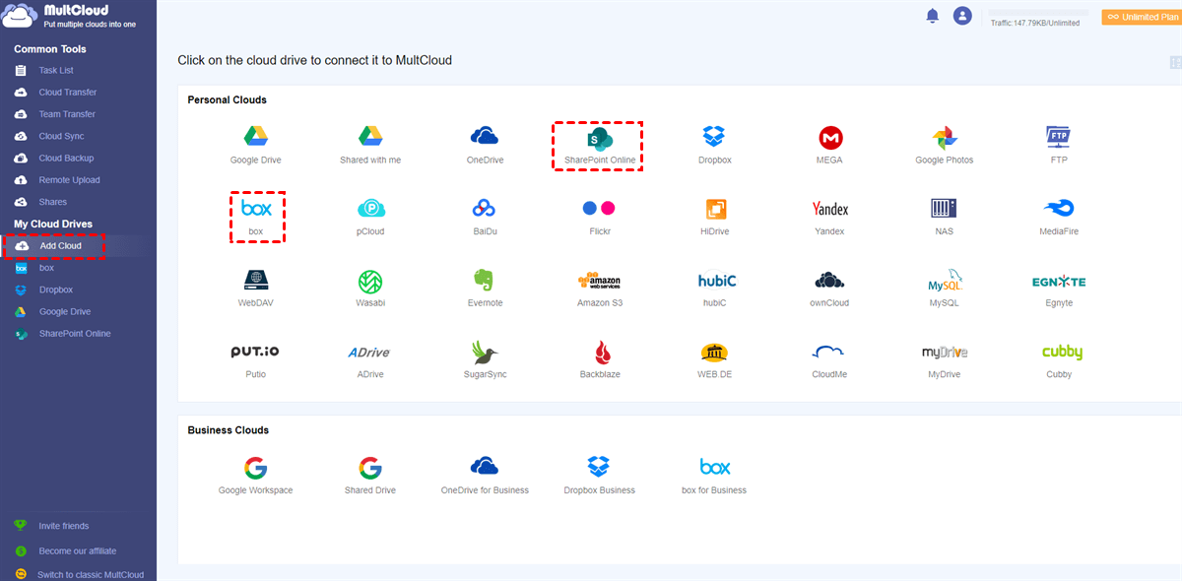
Task: Choose ownCloud drive
Action: [x=829, y=290]
